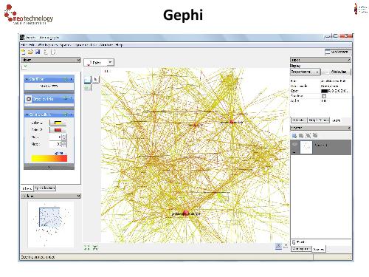Viewport: 369px width, 277px height.
Task: Click the red X icon in second filter block
Action: [29, 99]
